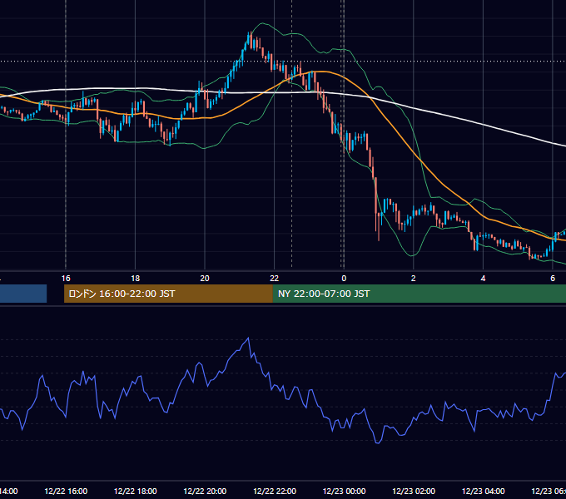Click the 12/23 02:00 indicator axis label
This screenshot has height=499, width=566.
[x=414, y=491]
